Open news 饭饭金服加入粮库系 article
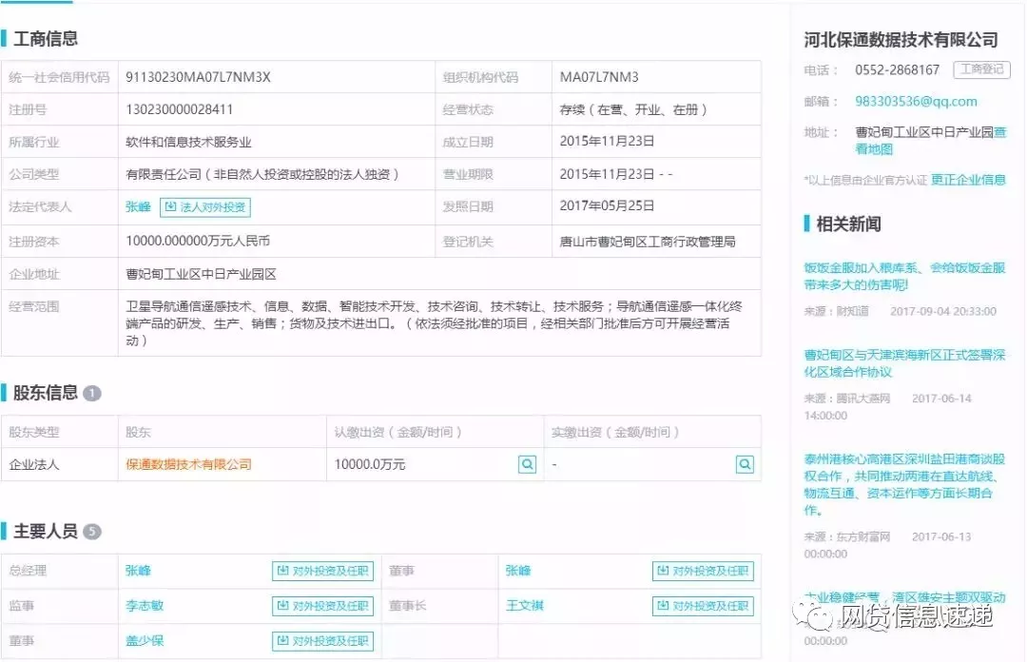The width and height of the screenshot is (1027, 662). pyautogui.click(x=904, y=276)
